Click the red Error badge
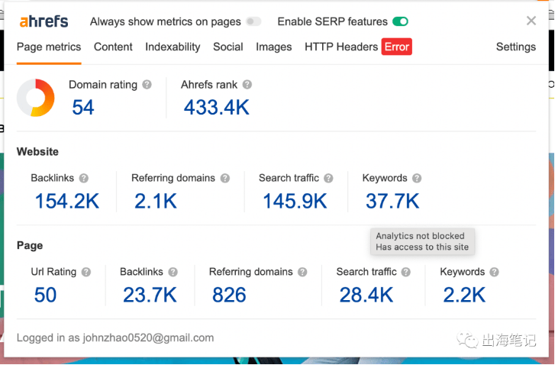 396,47
